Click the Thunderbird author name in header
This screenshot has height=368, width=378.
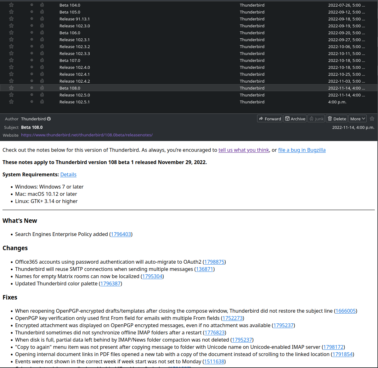33,119
